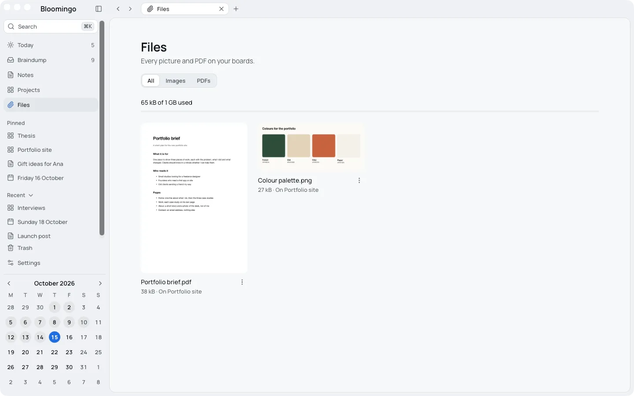The image size is (634, 396).
Task: Open Braindump in the sidebar
Action: 51,60
